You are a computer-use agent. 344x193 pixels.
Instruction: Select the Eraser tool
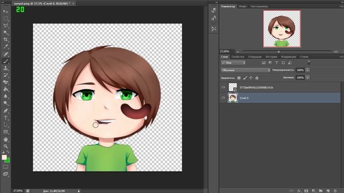click(x=5, y=82)
